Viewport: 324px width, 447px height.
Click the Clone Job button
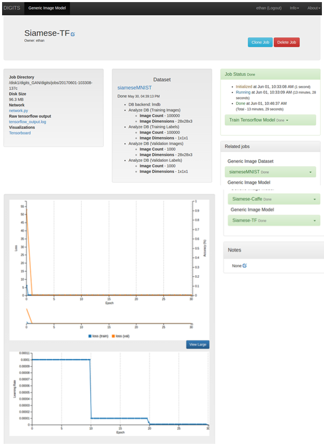(260, 42)
